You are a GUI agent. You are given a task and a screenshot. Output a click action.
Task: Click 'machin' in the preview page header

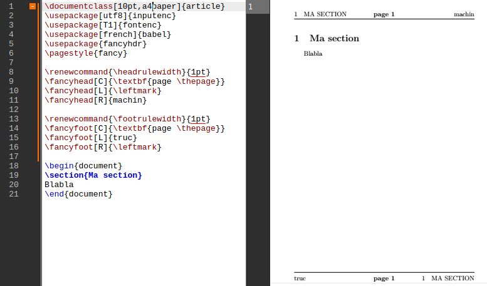(x=464, y=14)
